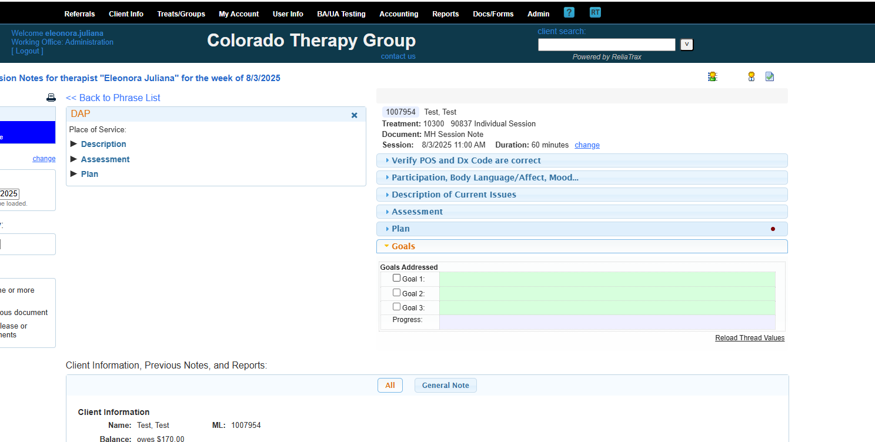This screenshot has height=442, width=875.
Task: Click the document with checkmark icon
Action: [769, 76]
